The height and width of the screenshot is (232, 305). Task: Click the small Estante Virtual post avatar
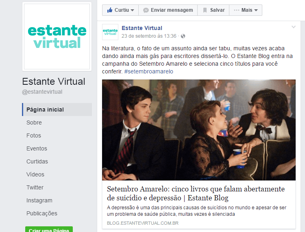(x=110, y=32)
